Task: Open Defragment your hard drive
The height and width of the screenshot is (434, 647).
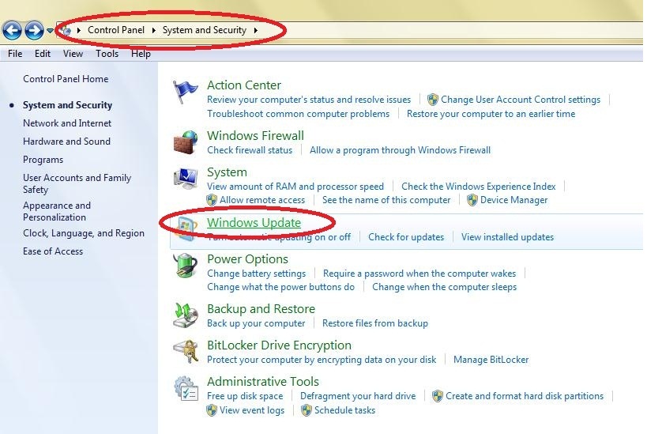Action: pos(358,396)
